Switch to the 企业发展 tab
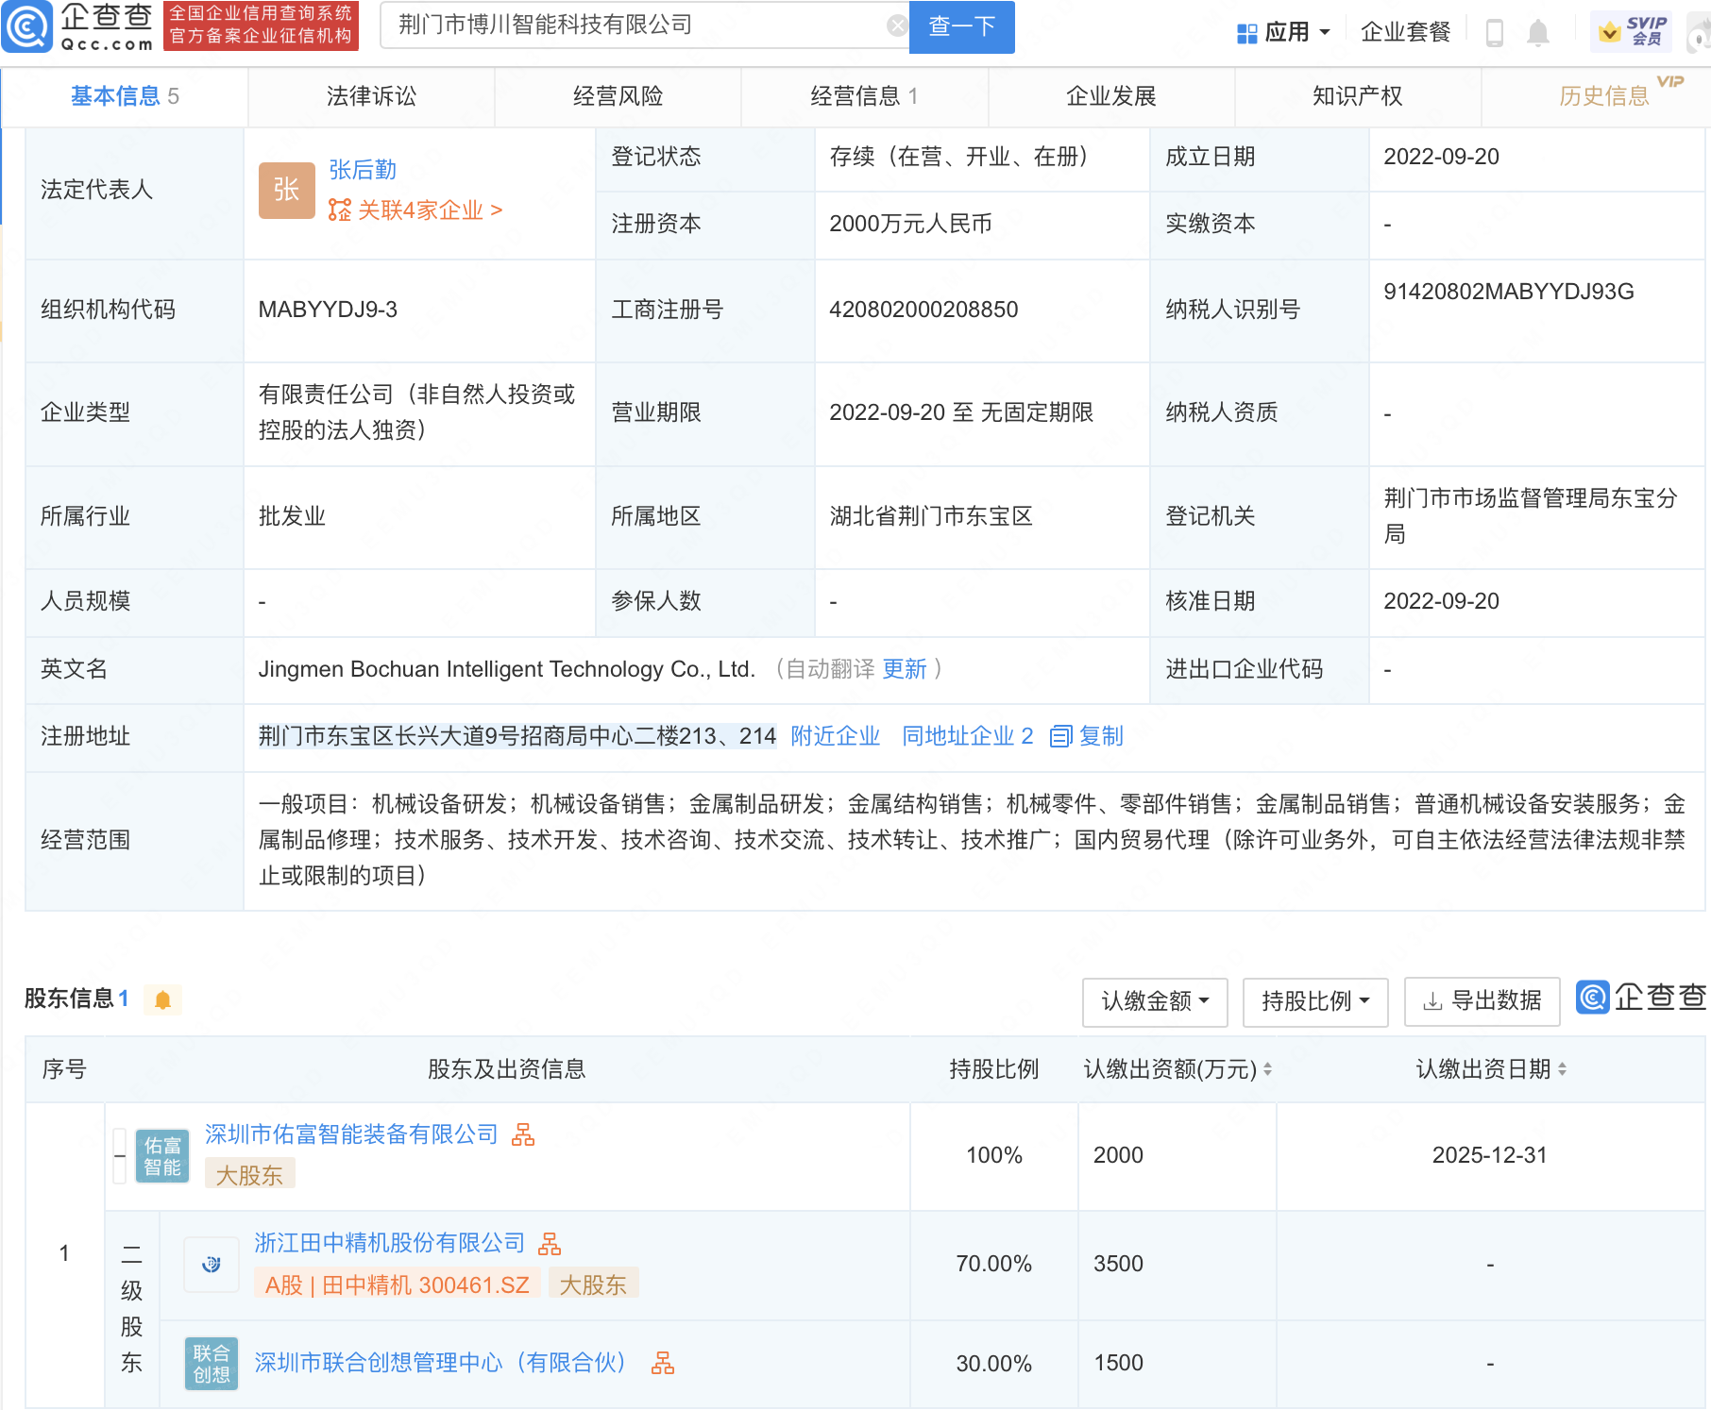 tap(1110, 96)
